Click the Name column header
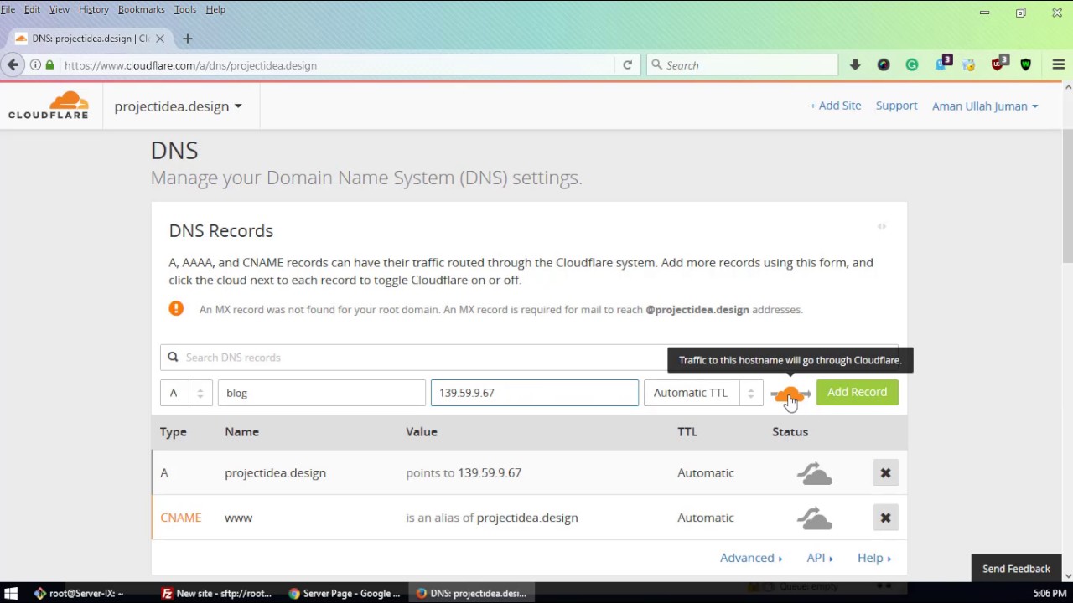The height and width of the screenshot is (603, 1073). [241, 432]
